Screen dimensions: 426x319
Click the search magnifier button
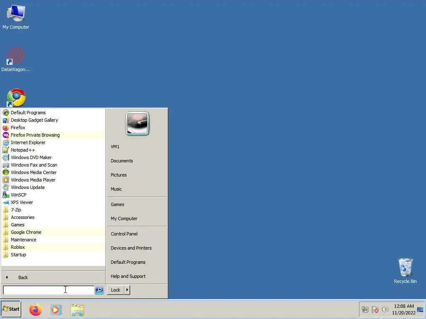(99, 290)
